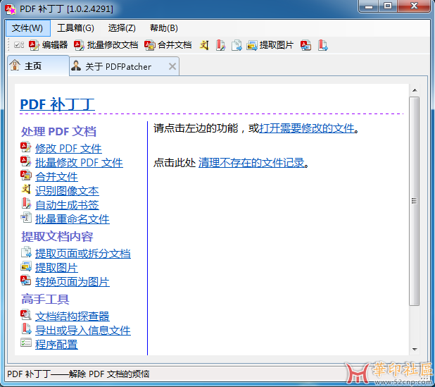Screen dimensions: 435x387
Task: Click 合并文档 toolbar button
Action: [x=168, y=44]
